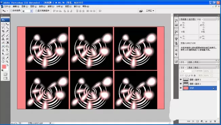
Task: Enable 显示变换控件 transform controls checkbox
Action: tap(36, 11)
